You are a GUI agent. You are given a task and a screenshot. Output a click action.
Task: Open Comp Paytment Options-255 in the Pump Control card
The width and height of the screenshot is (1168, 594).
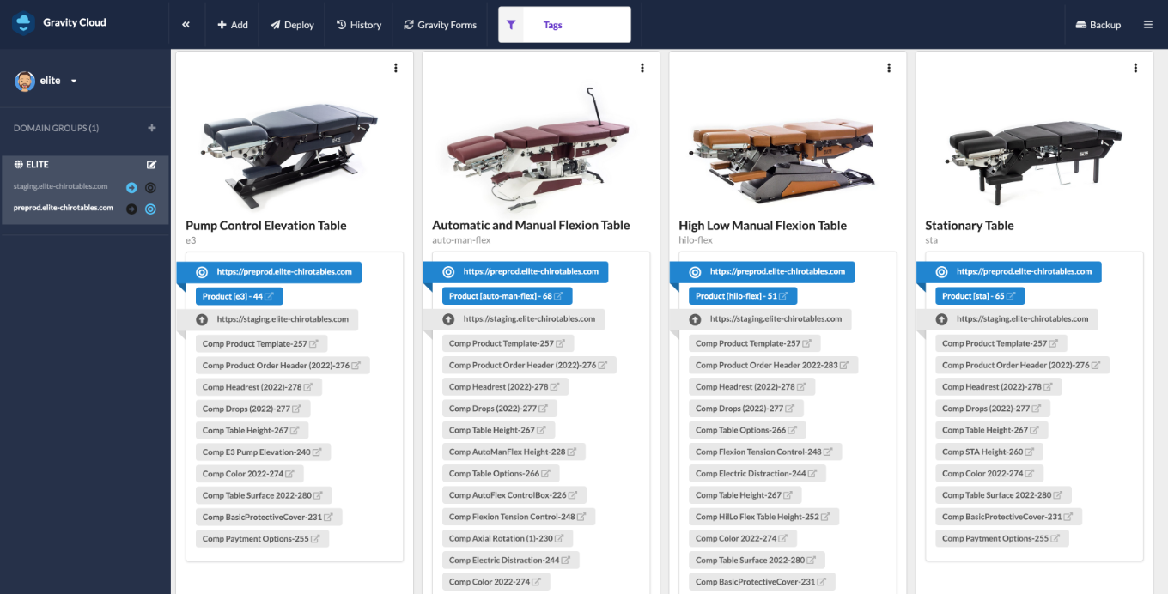(262, 539)
